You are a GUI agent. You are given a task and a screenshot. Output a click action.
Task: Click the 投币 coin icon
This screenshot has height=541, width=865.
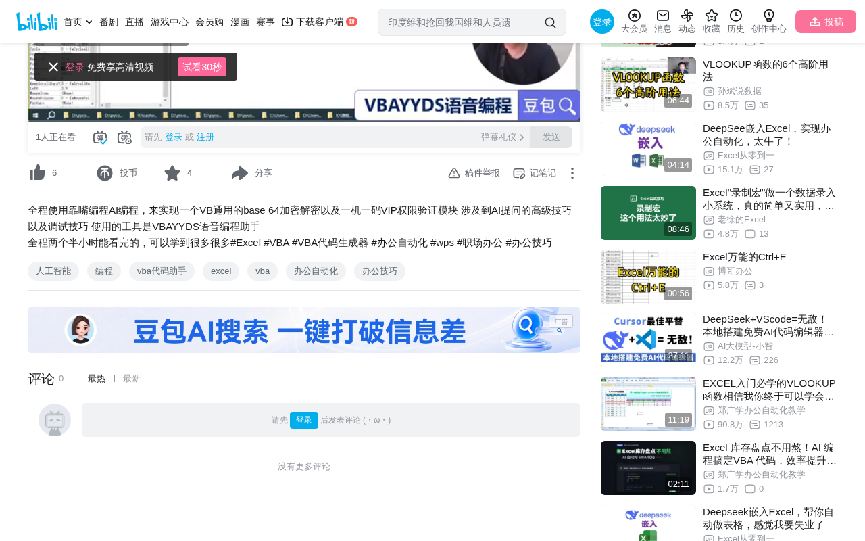coord(105,173)
